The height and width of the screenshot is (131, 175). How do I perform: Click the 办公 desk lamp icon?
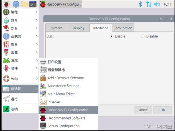[6, 28]
